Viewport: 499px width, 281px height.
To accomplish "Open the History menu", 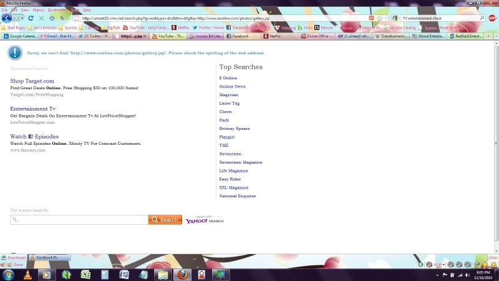I will tap(39, 10).
